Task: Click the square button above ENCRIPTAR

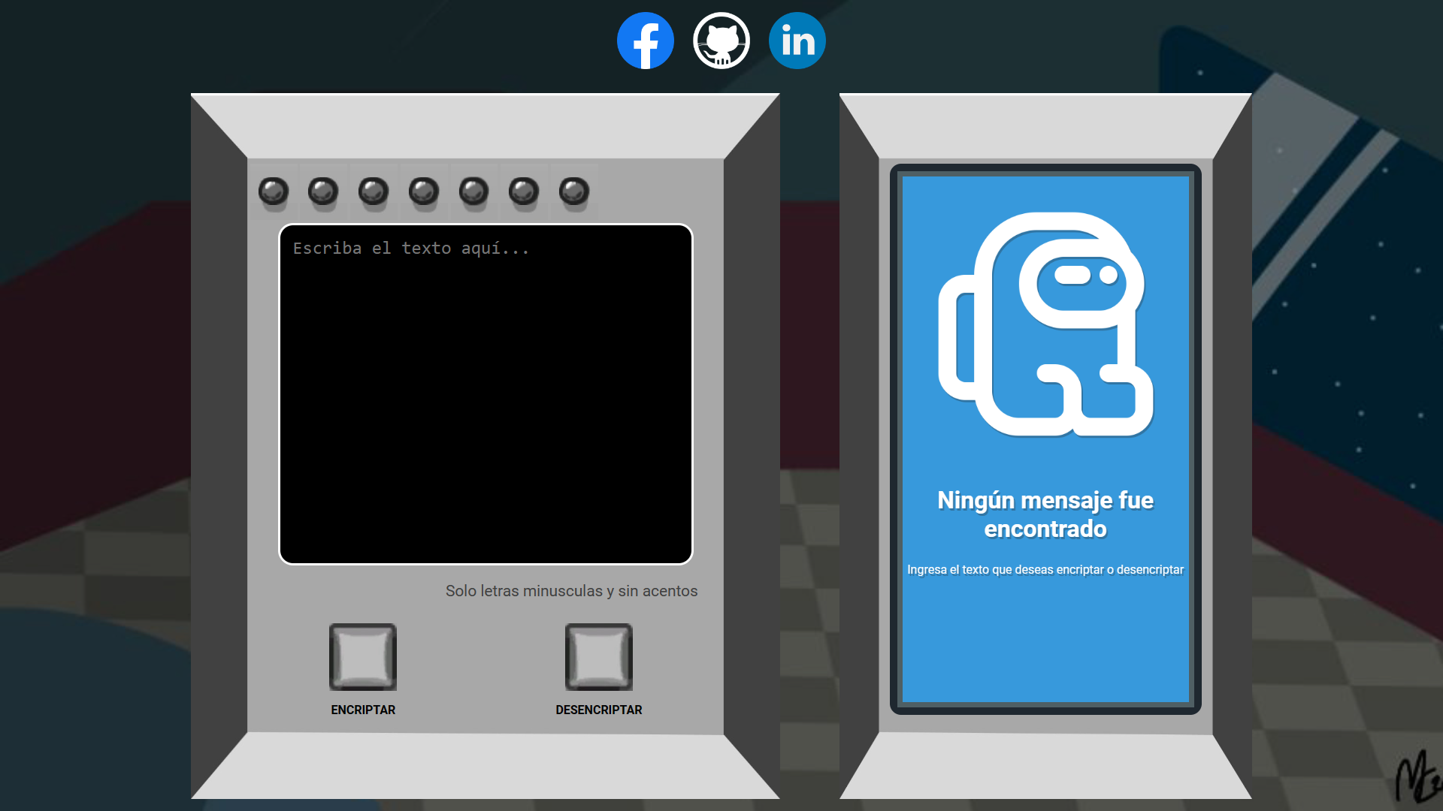Action: (363, 657)
